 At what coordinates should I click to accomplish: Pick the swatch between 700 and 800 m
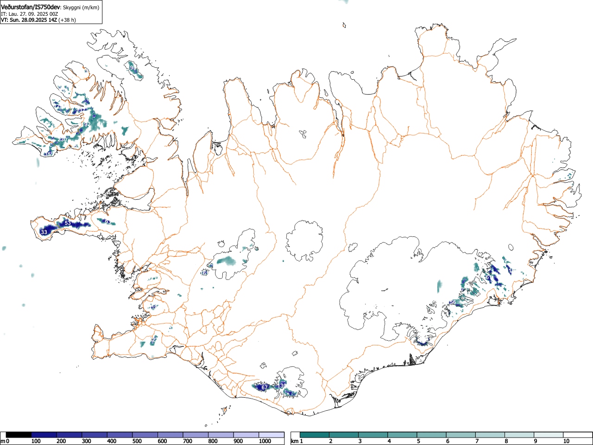pos(196,435)
